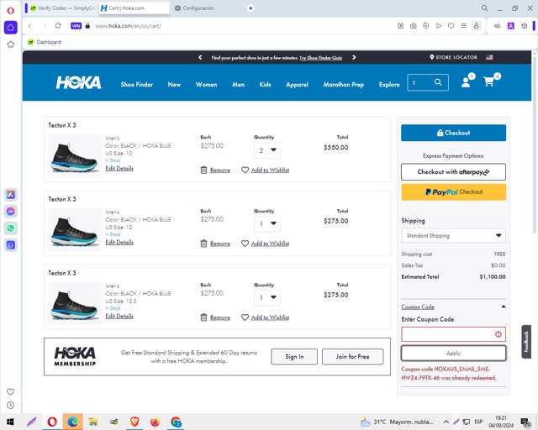
Task: Click Apply coupon button
Action: 453,354
